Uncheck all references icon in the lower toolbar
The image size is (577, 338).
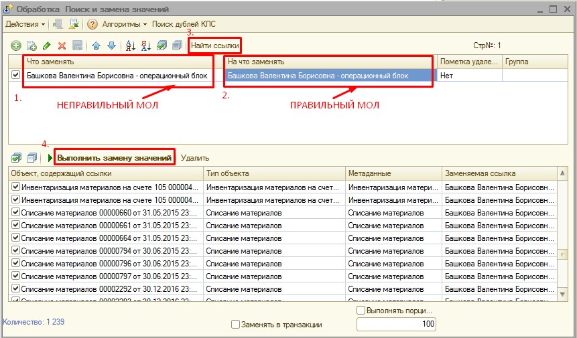[x=31, y=158]
